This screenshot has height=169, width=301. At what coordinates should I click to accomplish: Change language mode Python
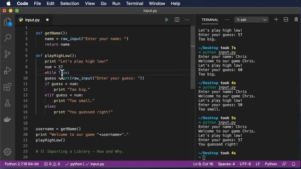click(271, 164)
